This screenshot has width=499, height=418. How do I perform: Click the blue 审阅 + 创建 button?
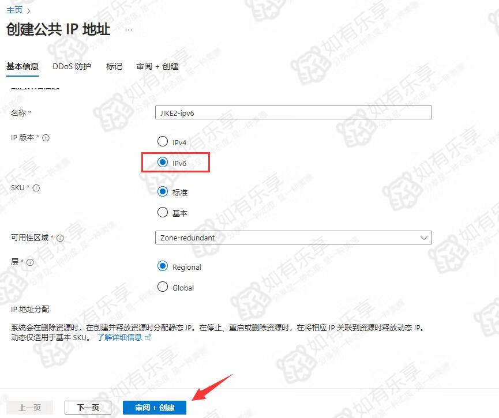click(x=155, y=408)
